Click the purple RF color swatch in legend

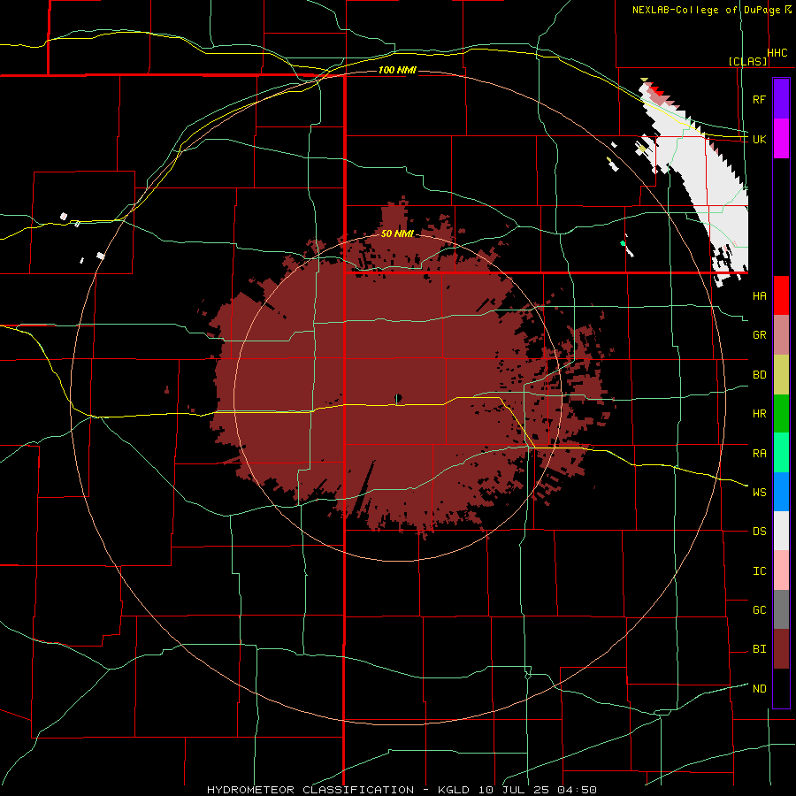781,99
